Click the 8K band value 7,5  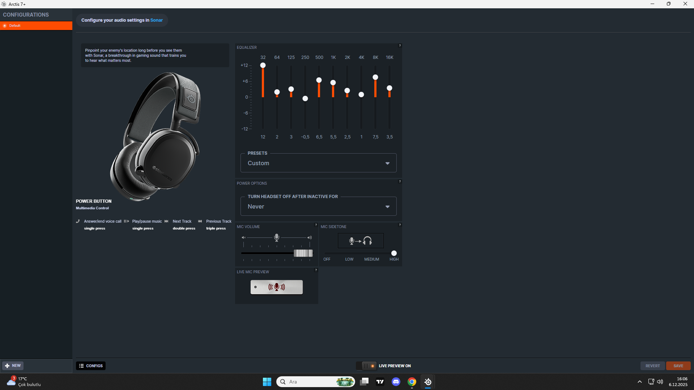pos(375,137)
